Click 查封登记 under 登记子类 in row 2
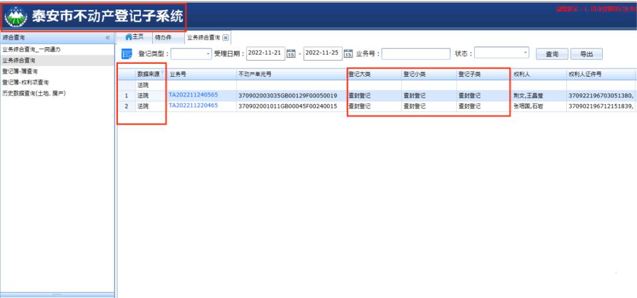 pos(469,107)
